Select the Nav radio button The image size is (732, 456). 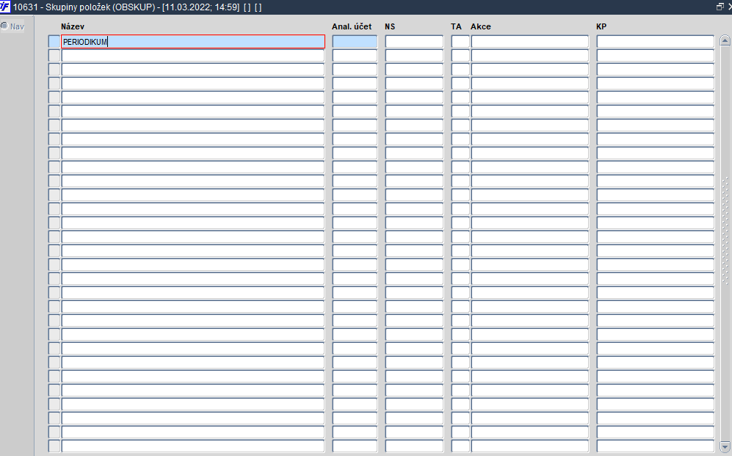pos(4,26)
